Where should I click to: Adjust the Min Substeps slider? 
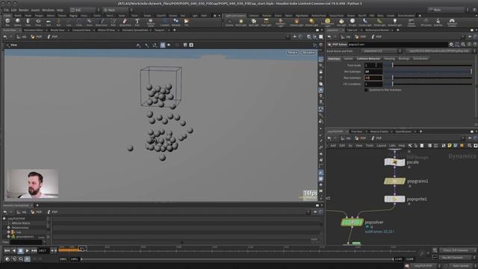(x=428, y=72)
